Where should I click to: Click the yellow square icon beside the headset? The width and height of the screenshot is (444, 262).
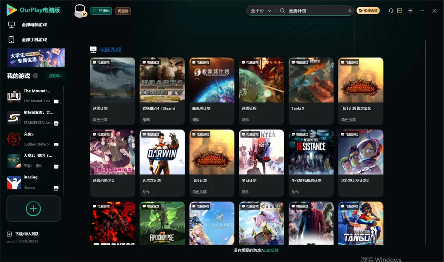coord(400,11)
